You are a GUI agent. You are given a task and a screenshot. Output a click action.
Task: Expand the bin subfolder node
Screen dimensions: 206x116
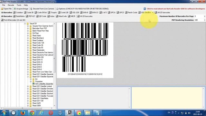tap(31, 79)
